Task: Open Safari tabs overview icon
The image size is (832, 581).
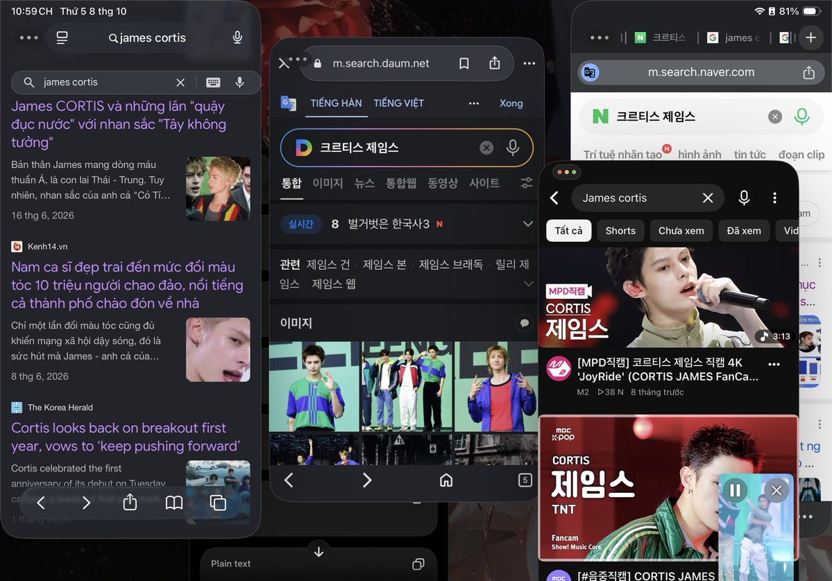Action: (x=218, y=502)
